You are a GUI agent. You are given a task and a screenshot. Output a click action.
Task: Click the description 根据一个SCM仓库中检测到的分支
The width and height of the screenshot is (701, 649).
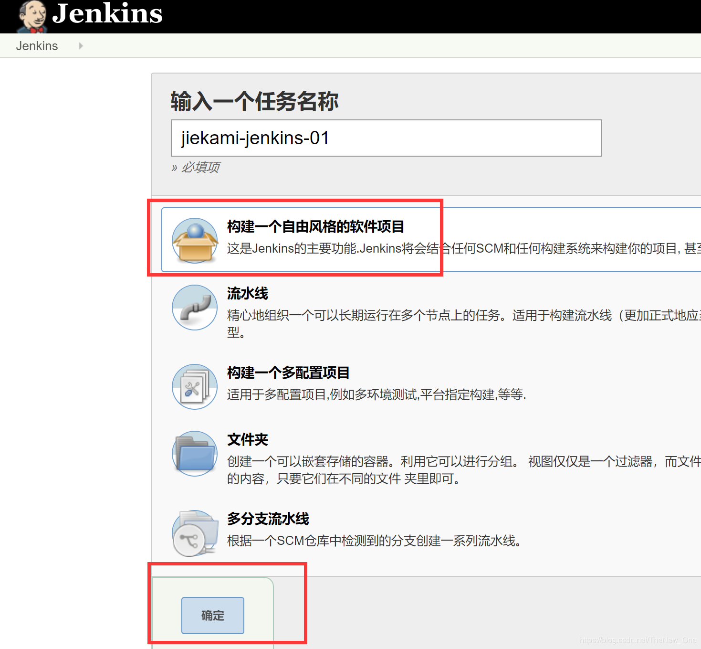point(374,541)
